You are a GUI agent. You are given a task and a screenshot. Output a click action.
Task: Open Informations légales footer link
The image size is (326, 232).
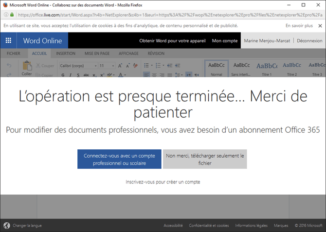[252, 226]
